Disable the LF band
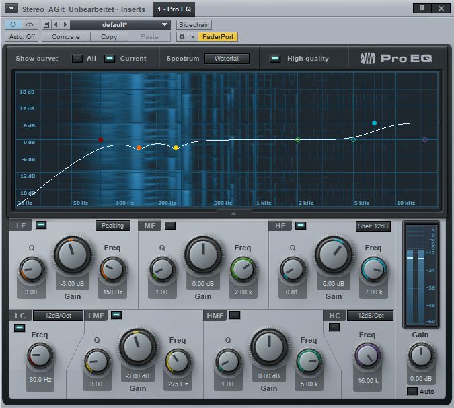This screenshot has height=408, width=454. [41, 225]
